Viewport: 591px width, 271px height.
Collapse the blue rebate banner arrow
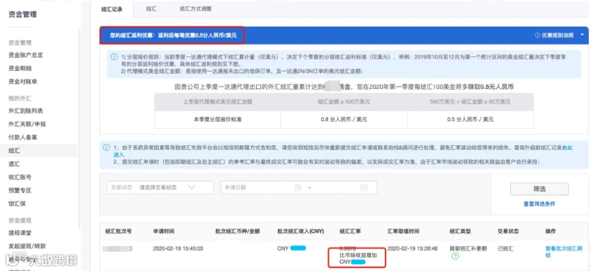582,35
